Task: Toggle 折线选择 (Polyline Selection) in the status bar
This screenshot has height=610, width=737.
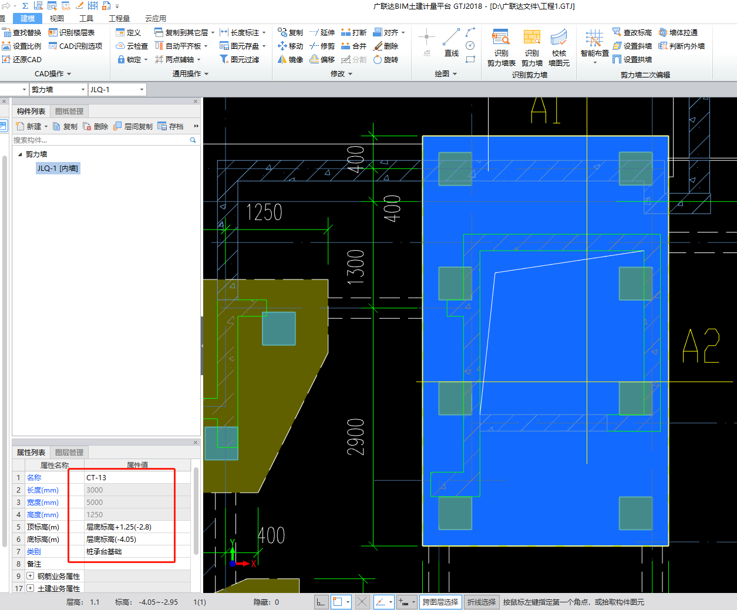Action: [x=482, y=602]
